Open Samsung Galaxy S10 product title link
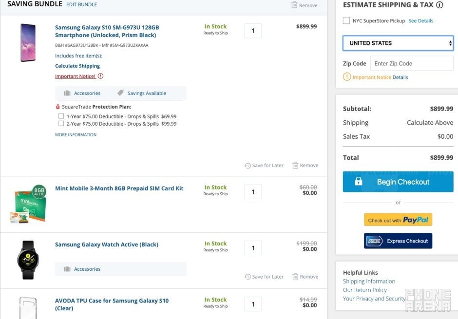The height and width of the screenshot is (319, 458). 107,31
